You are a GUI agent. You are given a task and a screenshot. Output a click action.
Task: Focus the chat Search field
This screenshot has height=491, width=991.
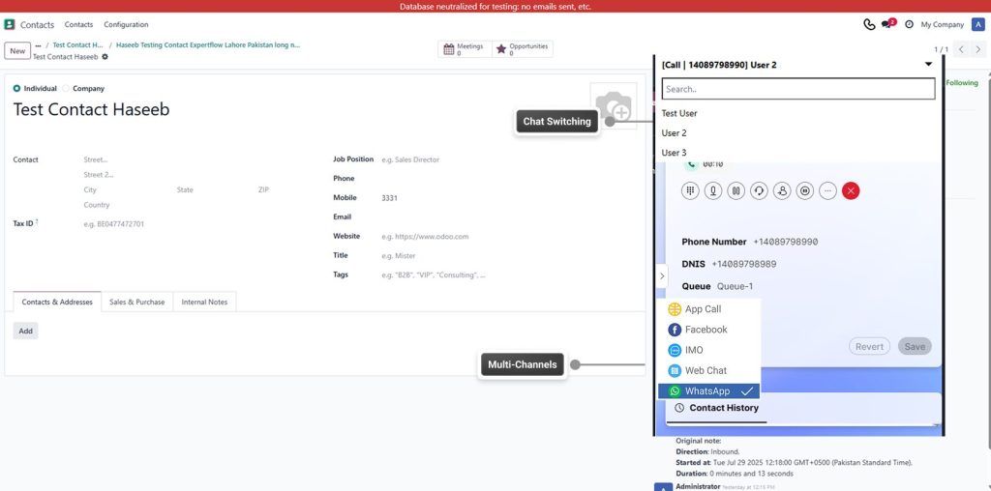[x=798, y=89]
